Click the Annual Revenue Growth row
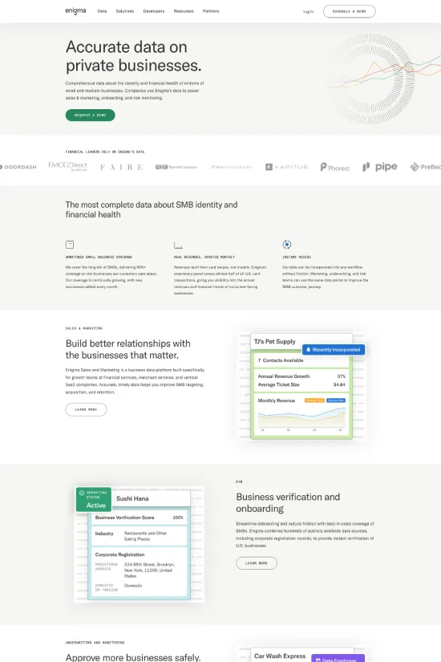The width and height of the screenshot is (441, 662). 301,376
